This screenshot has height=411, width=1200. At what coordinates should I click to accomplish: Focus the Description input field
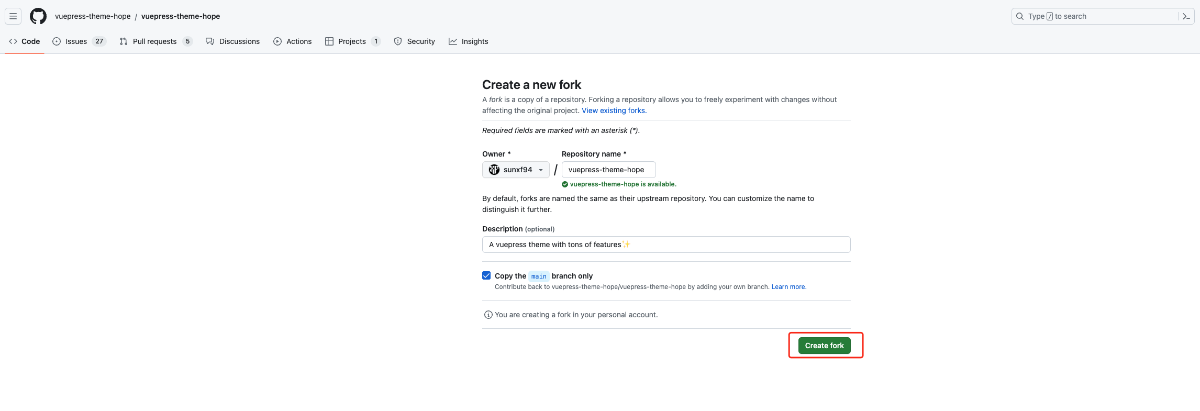(666, 245)
